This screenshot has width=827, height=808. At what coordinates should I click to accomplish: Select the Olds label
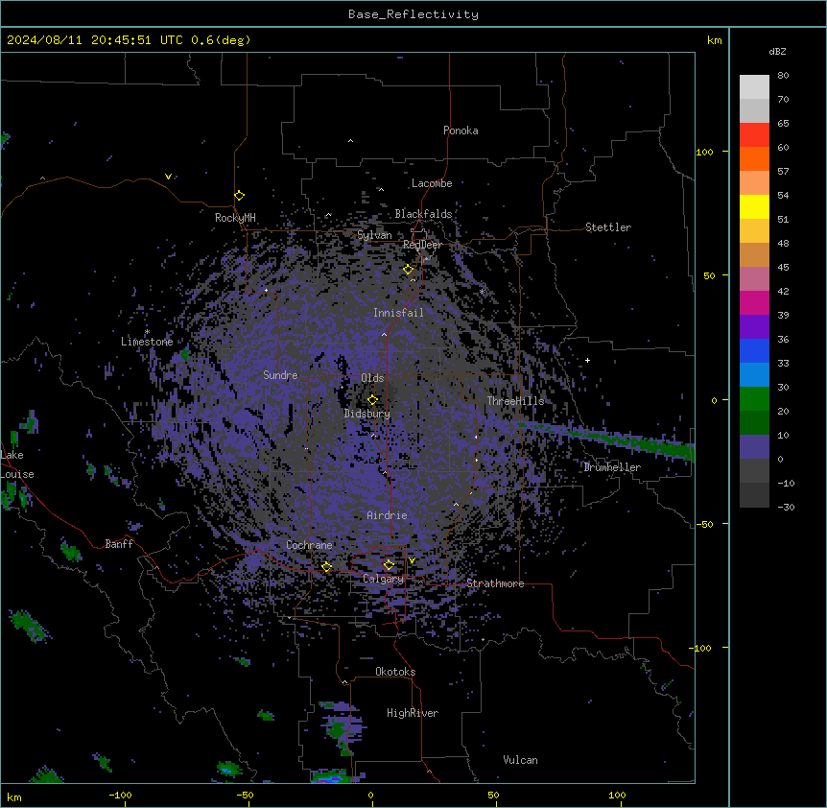coord(372,378)
